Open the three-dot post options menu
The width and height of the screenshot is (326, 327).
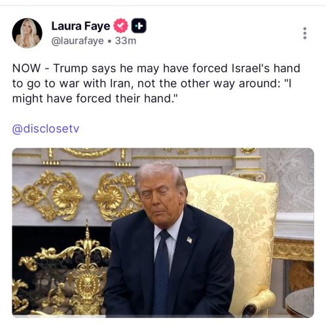[305, 33]
